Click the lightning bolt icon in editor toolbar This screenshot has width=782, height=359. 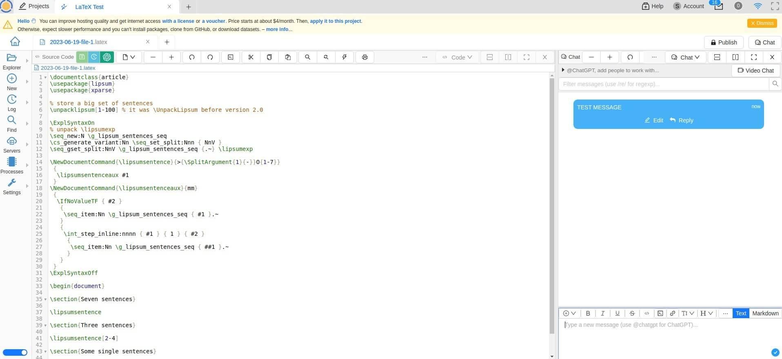click(344, 57)
